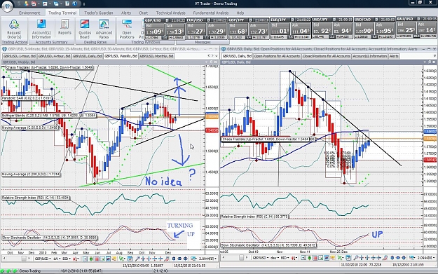Image resolution: width=438 pixels, height=274 pixels.
Task: Click the blue round icon in quick access bar
Action: [74, 4]
